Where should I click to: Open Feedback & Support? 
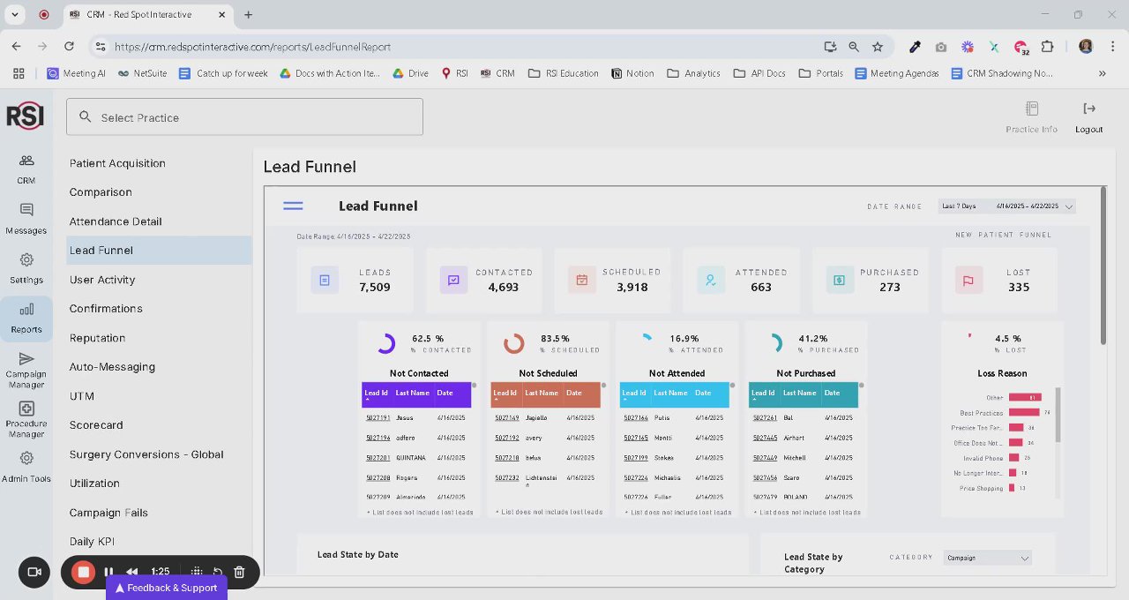[167, 588]
